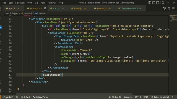The height and width of the screenshot is (99, 177).
Task: Click BiSearch in line 17
Action: click(68, 40)
